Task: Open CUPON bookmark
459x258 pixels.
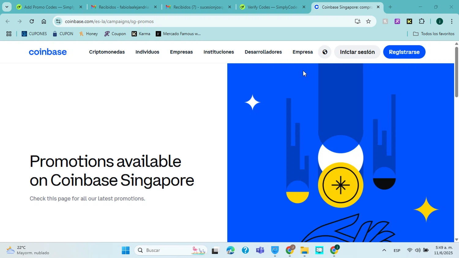Action: (63, 34)
